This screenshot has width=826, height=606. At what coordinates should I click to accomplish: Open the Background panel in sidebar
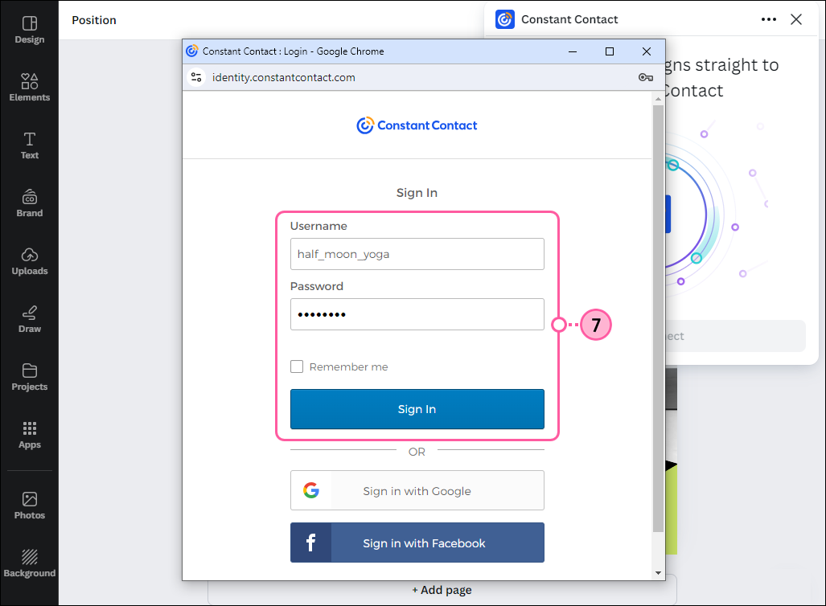[x=30, y=563]
